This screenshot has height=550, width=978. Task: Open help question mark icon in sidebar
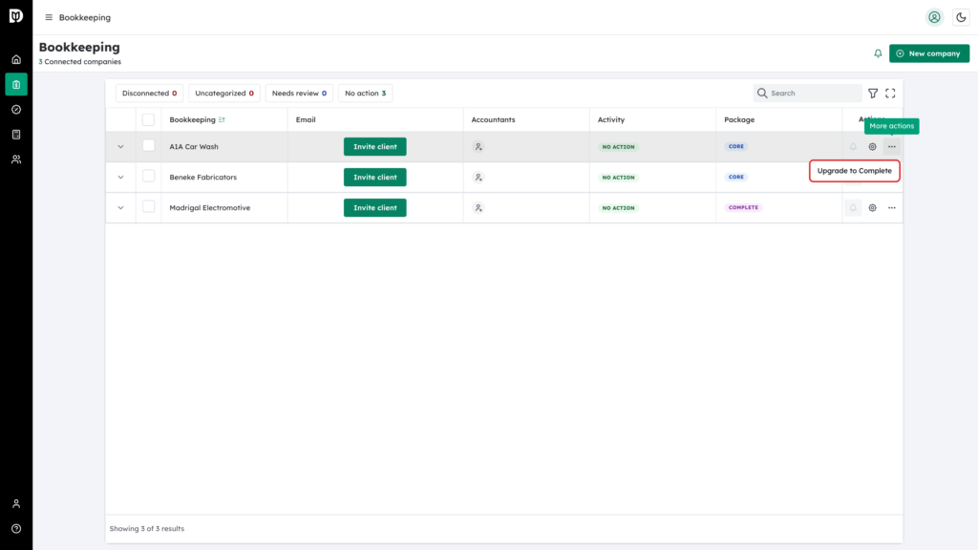point(16,529)
